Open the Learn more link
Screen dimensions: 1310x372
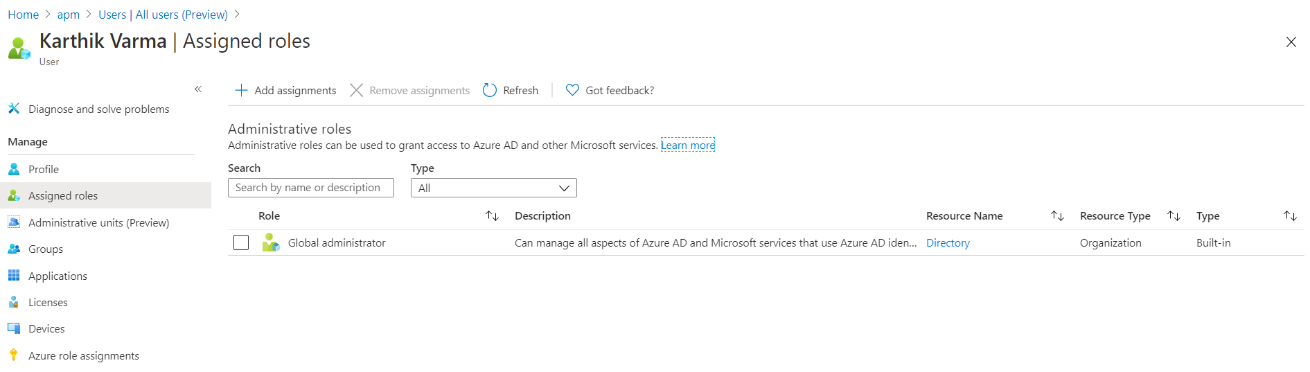[x=687, y=145]
